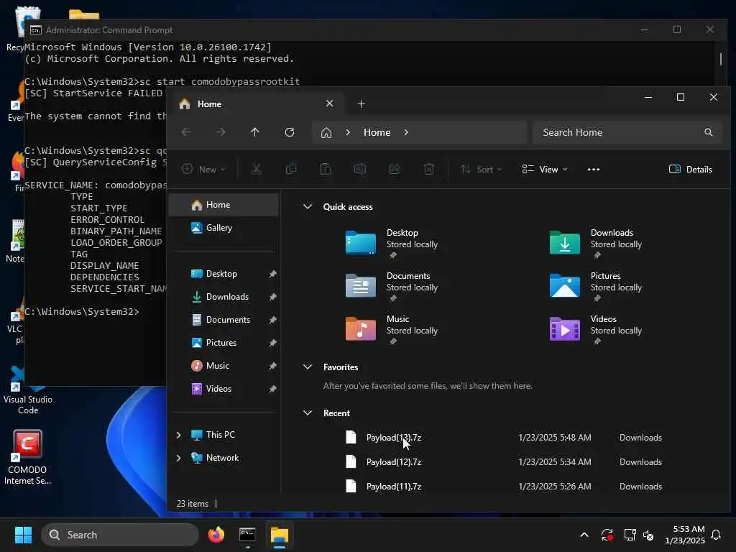
Task: Select Downloads in the sidebar
Action: [224, 297]
